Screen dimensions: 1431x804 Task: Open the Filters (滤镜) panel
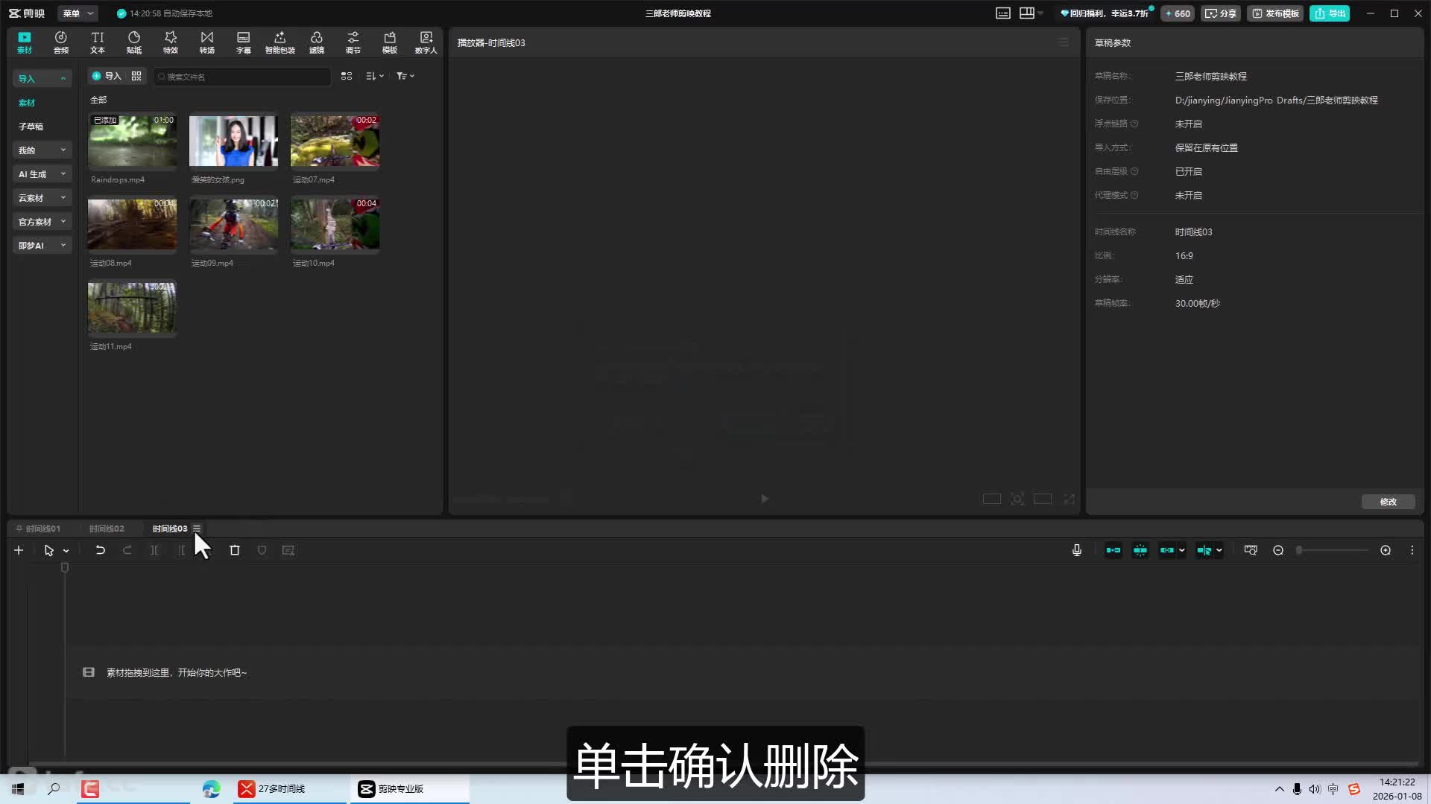317,42
